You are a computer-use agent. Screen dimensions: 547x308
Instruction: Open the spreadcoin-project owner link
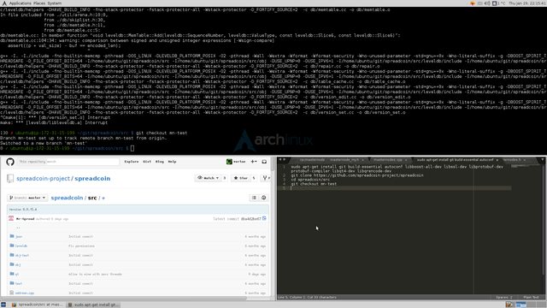point(43,179)
